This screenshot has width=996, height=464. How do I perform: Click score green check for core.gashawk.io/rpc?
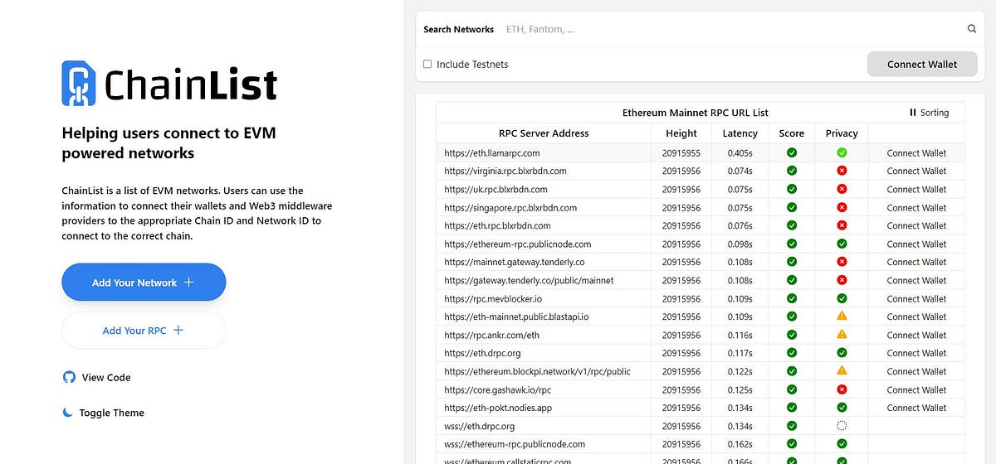click(792, 389)
